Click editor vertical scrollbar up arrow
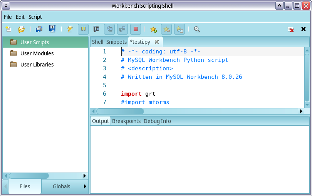This screenshot has height=196, width=312. (307, 50)
